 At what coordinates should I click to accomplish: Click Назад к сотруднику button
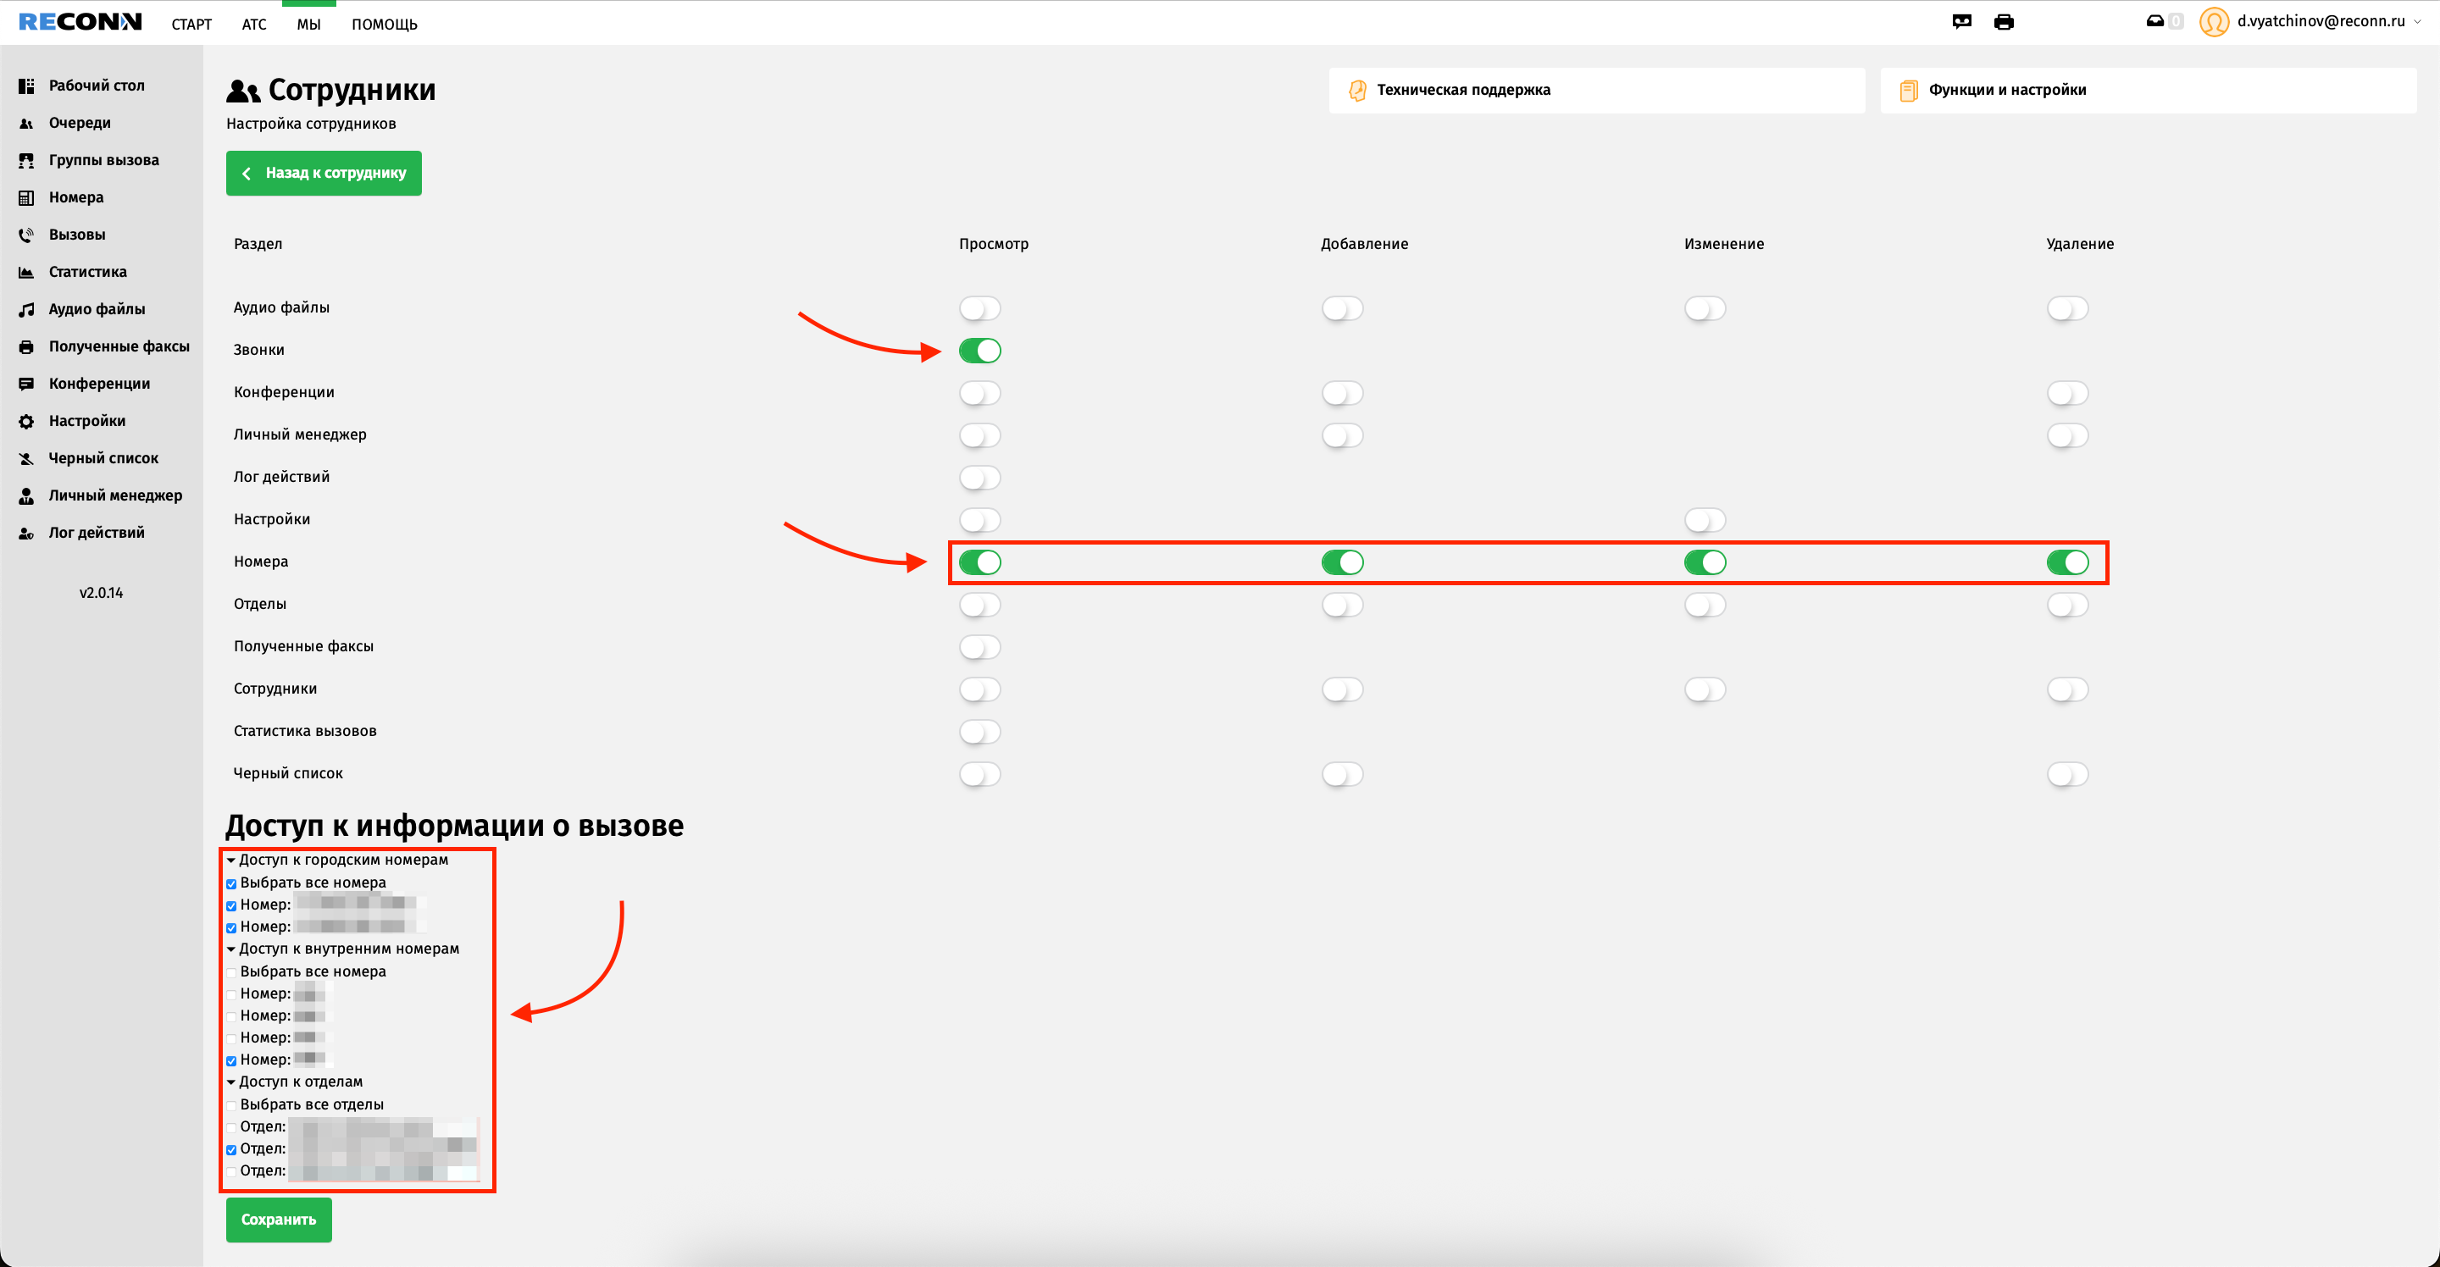(x=324, y=174)
